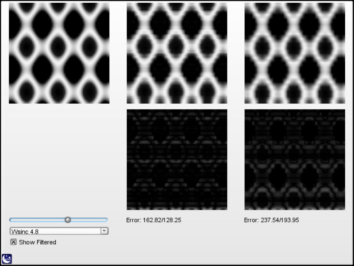Select the original pattern image at top left

pos(59,53)
